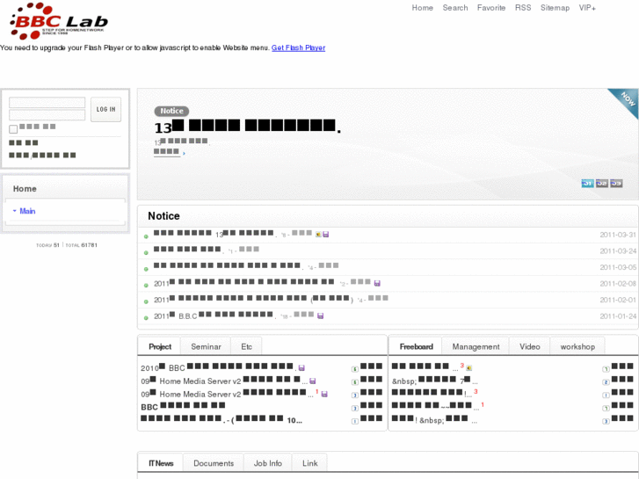Open the Link tab

tap(309, 463)
